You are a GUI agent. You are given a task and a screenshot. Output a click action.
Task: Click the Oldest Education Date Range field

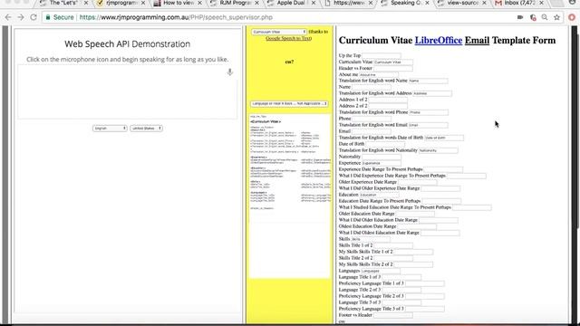pos(417,226)
